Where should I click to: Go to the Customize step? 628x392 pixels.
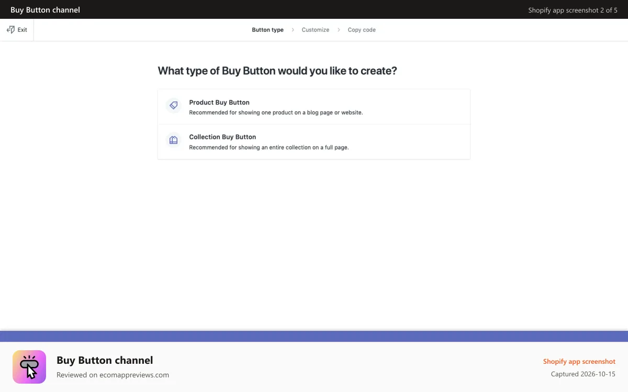pos(316,30)
